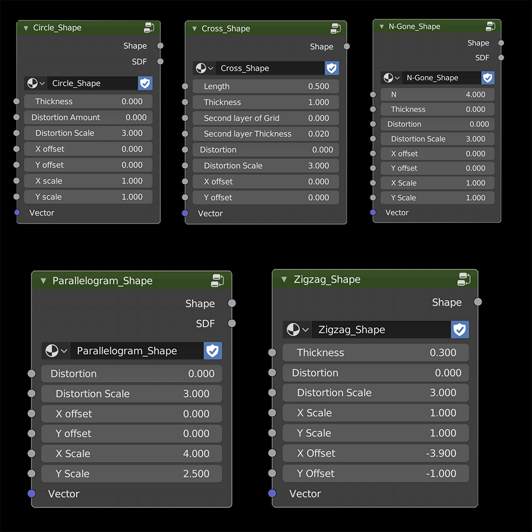Toggle fake user shield on Zigzag_Shape
This screenshot has width=532, height=532.
(459, 329)
